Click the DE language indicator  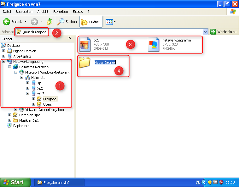click(198, 182)
